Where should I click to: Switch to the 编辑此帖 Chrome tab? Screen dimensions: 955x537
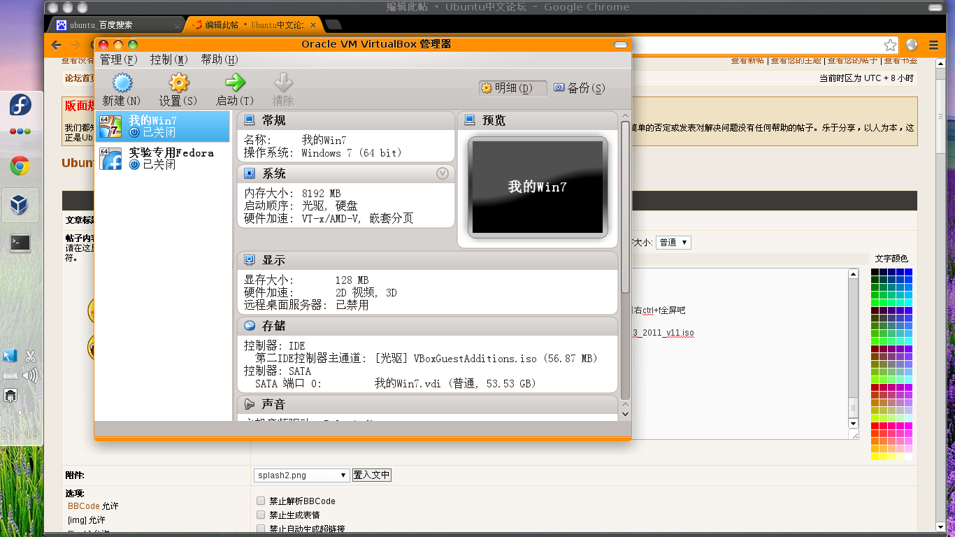(254, 25)
